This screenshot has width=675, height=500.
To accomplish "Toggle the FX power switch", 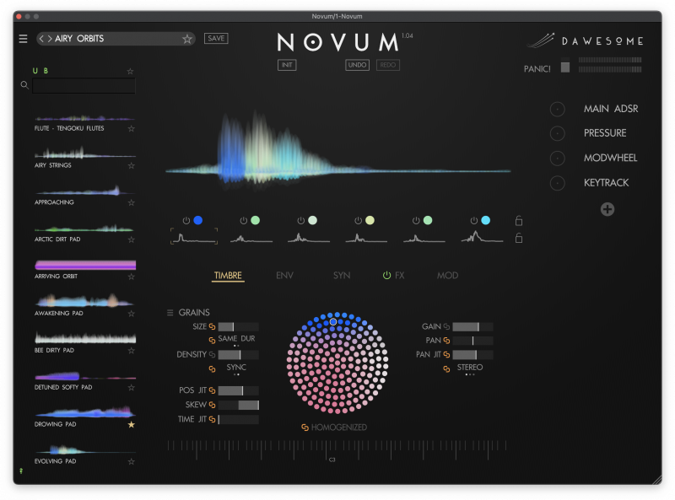I will (387, 276).
